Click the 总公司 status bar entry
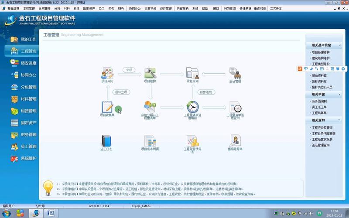 (40, 206)
